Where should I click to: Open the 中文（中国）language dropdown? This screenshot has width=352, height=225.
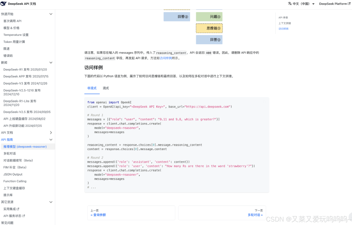[x=302, y=4]
